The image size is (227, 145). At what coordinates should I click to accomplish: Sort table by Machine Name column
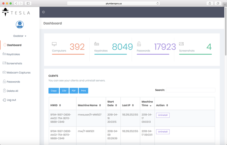tap(89, 105)
